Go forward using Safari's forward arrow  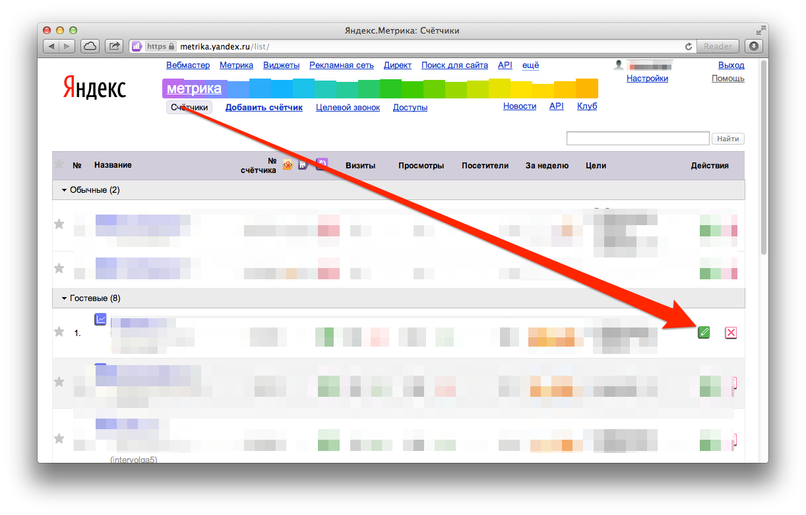pyautogui.click(x=68, y=46)
